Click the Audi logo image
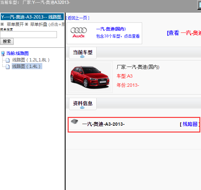Screen dimensions: 201x190 point(79,32)
